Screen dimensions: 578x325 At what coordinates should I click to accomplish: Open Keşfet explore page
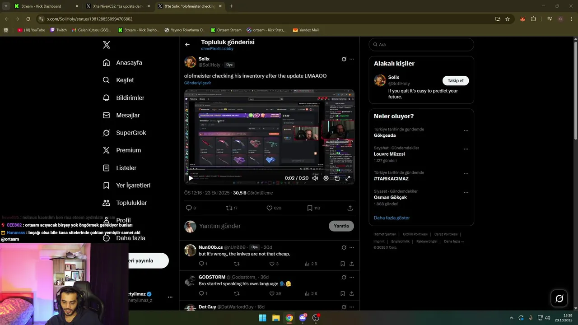click(x=118, y=80)
